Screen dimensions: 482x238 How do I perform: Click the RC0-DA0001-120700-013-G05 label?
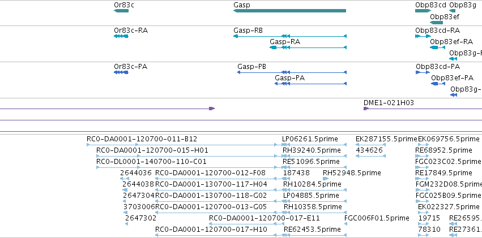[211, 207]
